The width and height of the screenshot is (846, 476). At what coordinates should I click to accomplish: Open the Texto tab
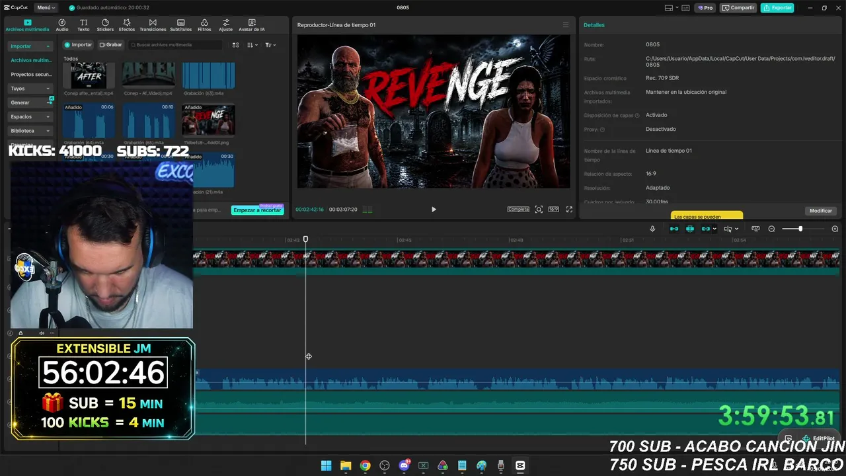pos(83,25)
